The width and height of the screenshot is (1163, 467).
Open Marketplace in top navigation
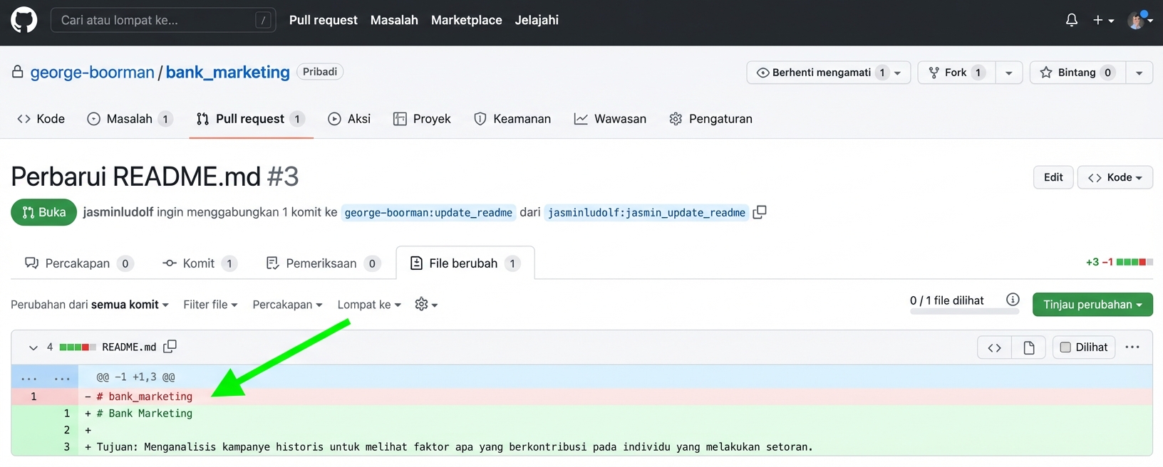pos(466,20)
